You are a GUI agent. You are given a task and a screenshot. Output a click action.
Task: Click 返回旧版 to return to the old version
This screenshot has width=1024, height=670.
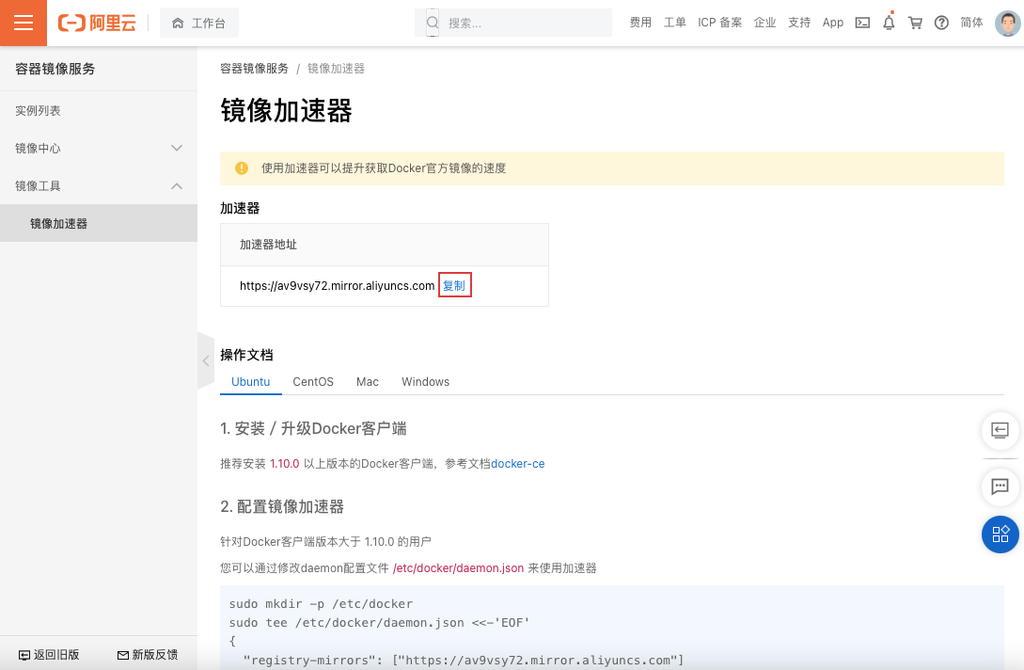(x=49, y=654)
